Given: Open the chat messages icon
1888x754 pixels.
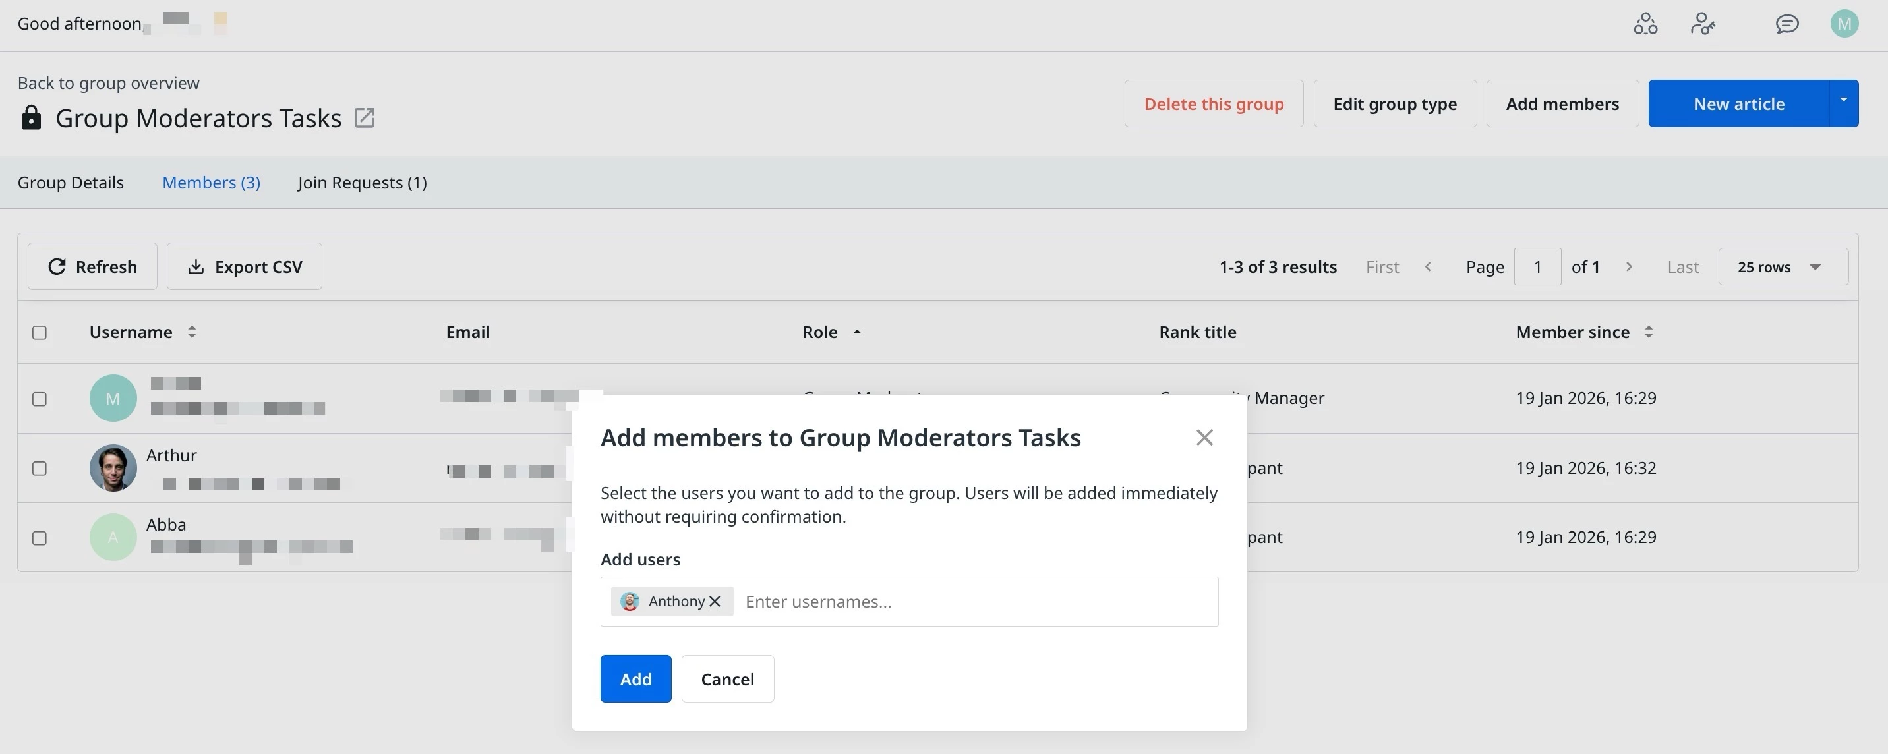Looking at the screenshot, I should click(1787, 24).
